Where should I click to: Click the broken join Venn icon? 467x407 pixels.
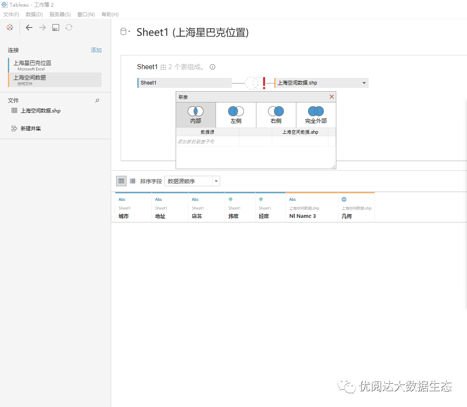(253, 83)
